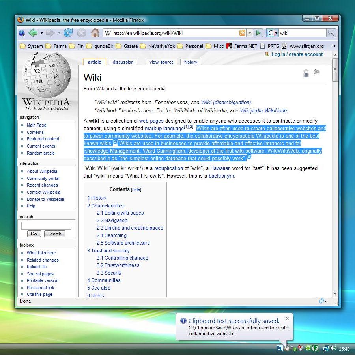Open the Forward history dropdown arrow
Screen dimensions: 355x355
tap(59, 33)
